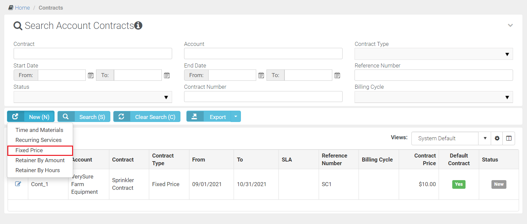Go to the Home breadcrumb link
The width and height of the screenshot is (527, 224).
click(x=22, y=8)
